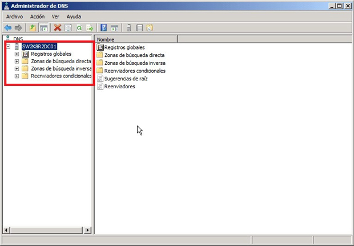Click the DNS root node icon
The image size is (354, 246).
pyautogui.click(x=8, y=38)
